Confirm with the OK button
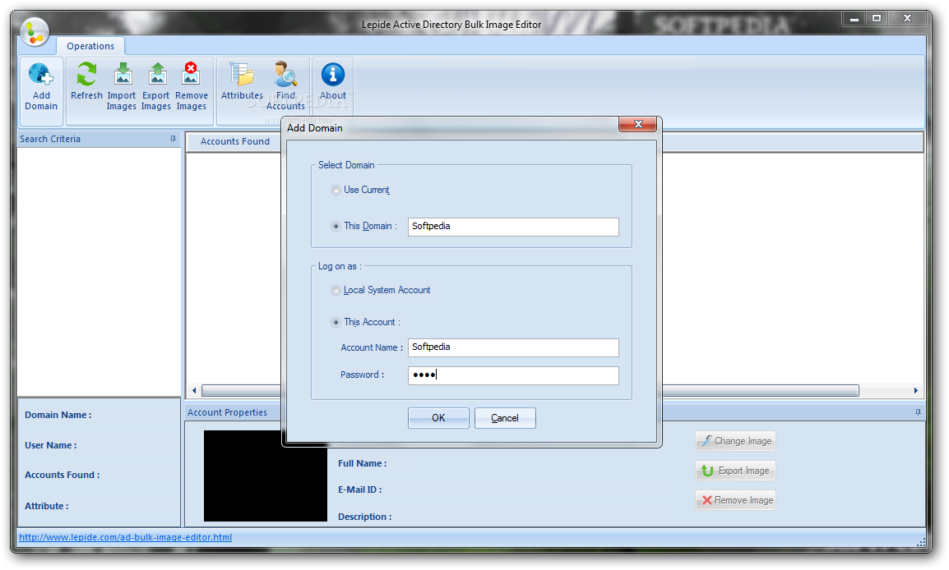Viewport: 949px width, 570px height. point(438,418)
